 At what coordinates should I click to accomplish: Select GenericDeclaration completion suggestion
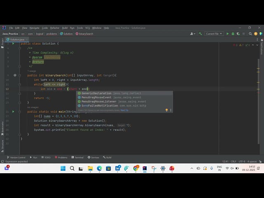click(x=125, y=93)
